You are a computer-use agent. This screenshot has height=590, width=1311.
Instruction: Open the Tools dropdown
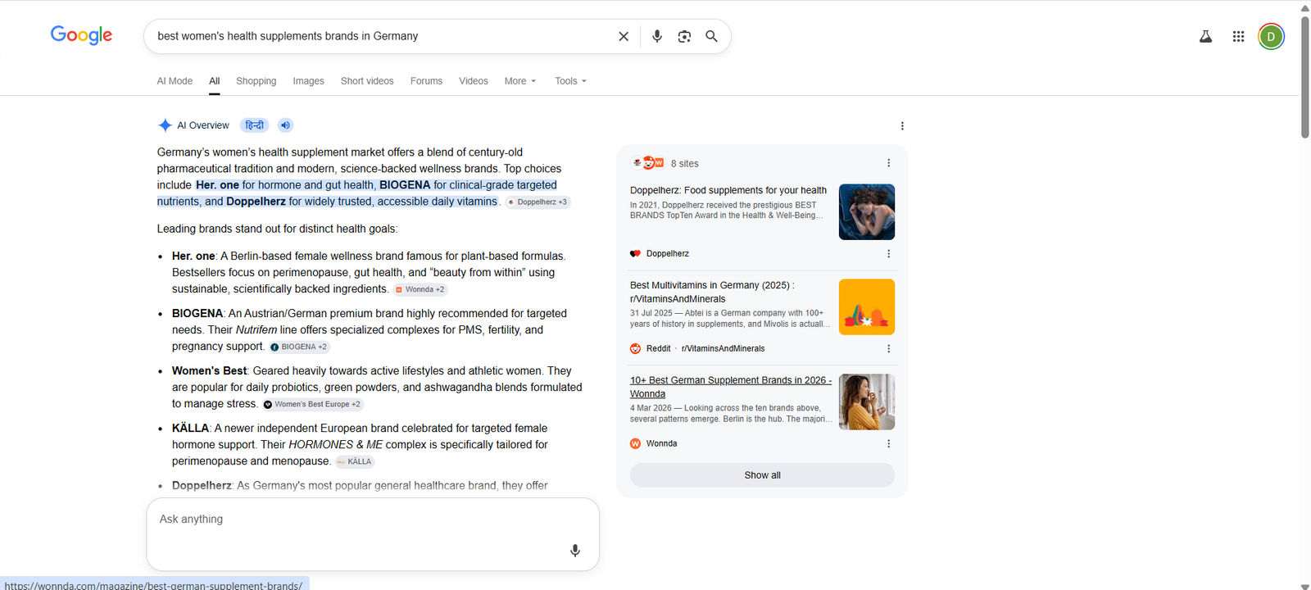point(570,81)
